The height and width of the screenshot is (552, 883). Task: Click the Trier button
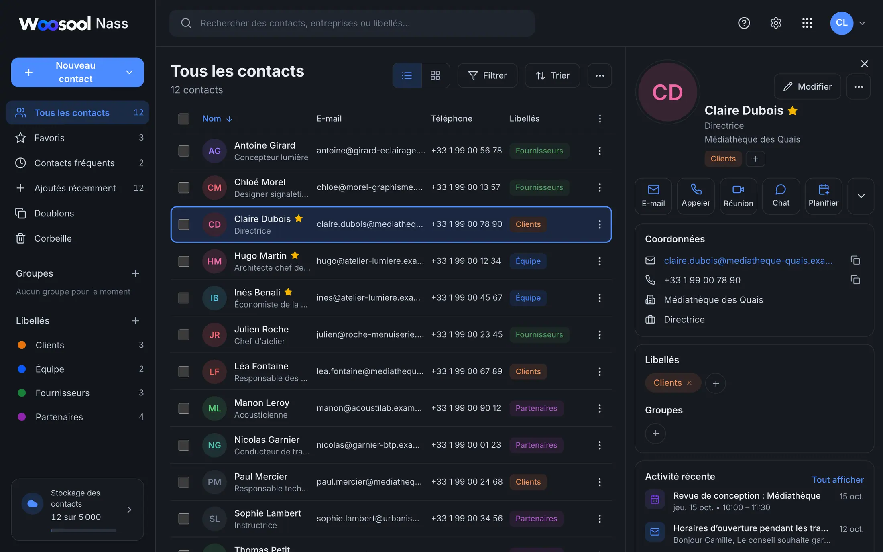tap(552, 75)
